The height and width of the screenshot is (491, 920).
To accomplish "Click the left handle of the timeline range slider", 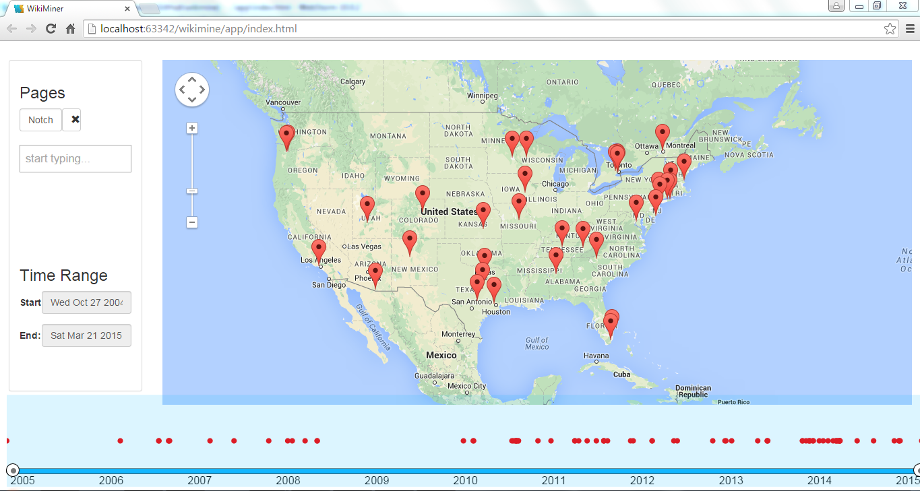I will point(12,470).
